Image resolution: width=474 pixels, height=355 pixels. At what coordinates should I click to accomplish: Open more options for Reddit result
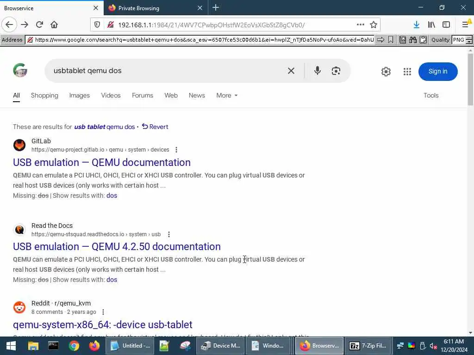103,312
